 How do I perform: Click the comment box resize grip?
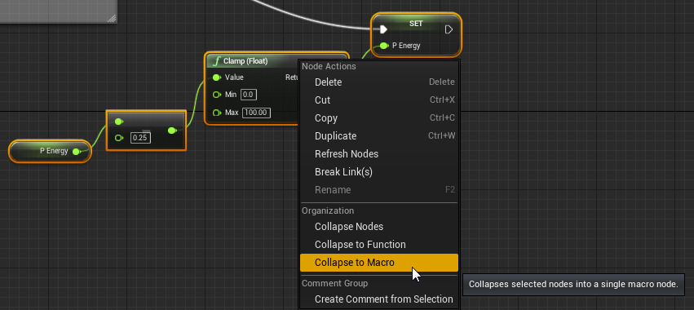(112, 18)
